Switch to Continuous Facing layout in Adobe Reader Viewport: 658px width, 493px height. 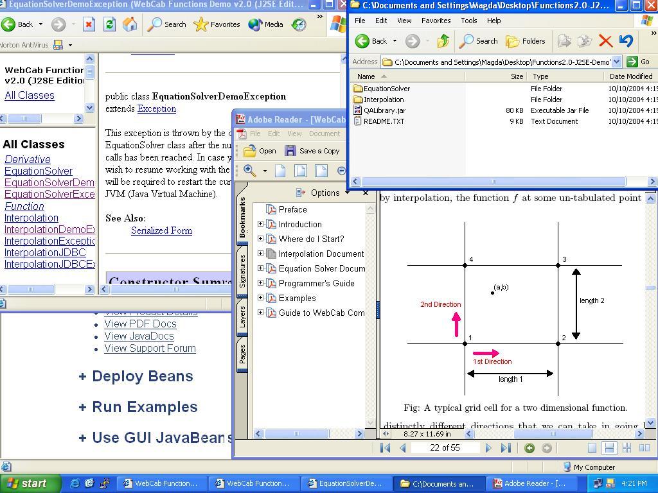pyautogui.click(x=627, y=448)
